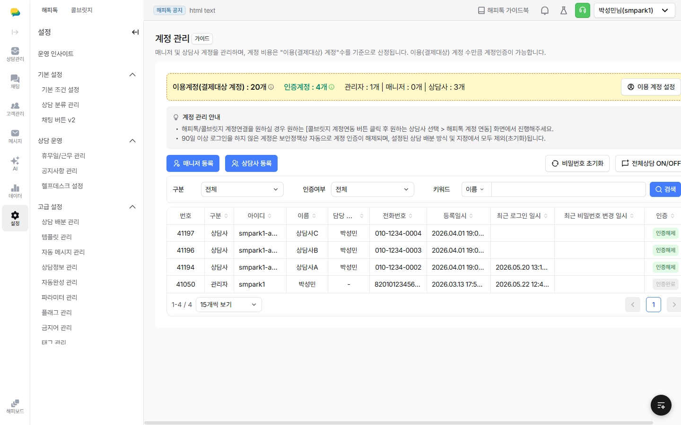Viewport: 681px width, 425px height.
Task: Open the 구분 filter dropdown
Action: [x=242, y=189]
